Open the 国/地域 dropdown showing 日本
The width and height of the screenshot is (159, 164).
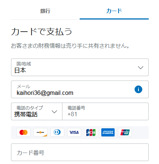pos(80,67)
